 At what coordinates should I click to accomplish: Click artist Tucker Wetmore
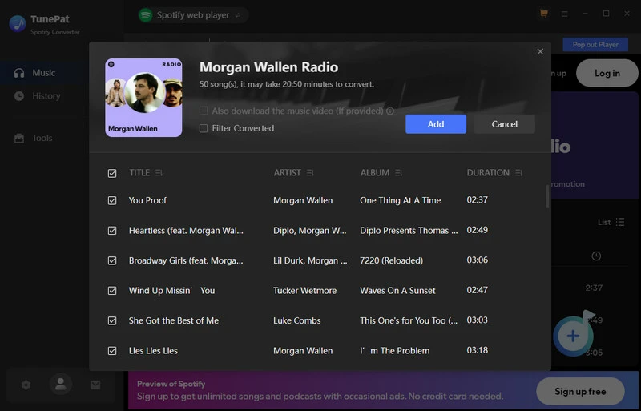click(305, 290)
